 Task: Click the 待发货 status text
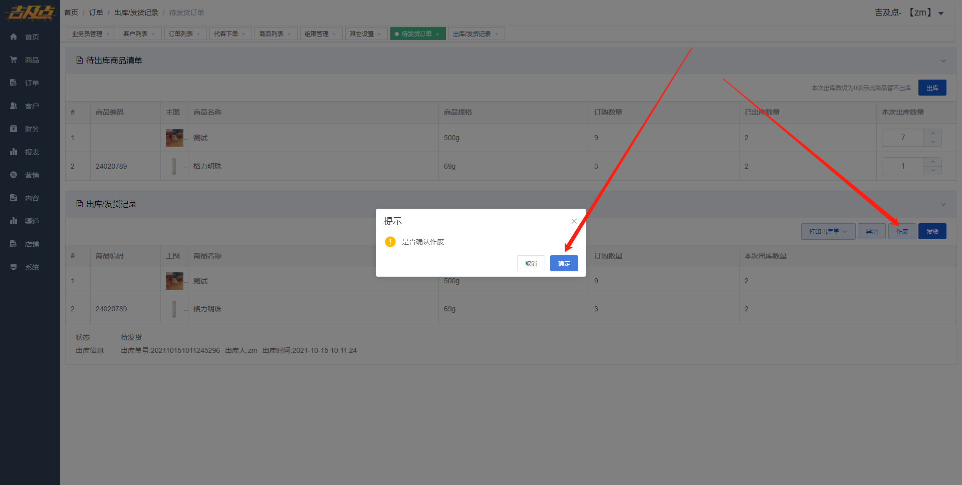point(131,337)
